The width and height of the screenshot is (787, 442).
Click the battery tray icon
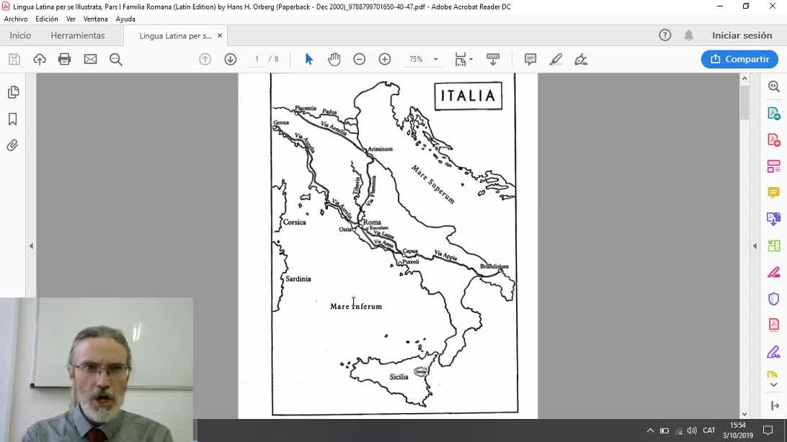click(664, 430)
